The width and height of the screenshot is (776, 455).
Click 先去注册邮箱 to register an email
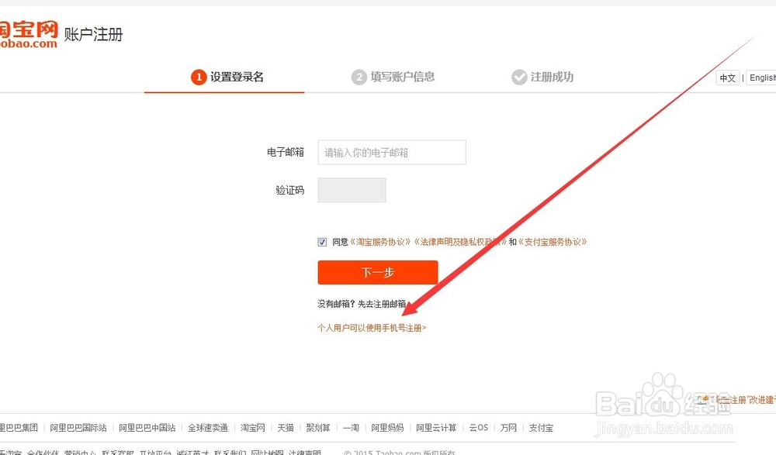[381, 304]
